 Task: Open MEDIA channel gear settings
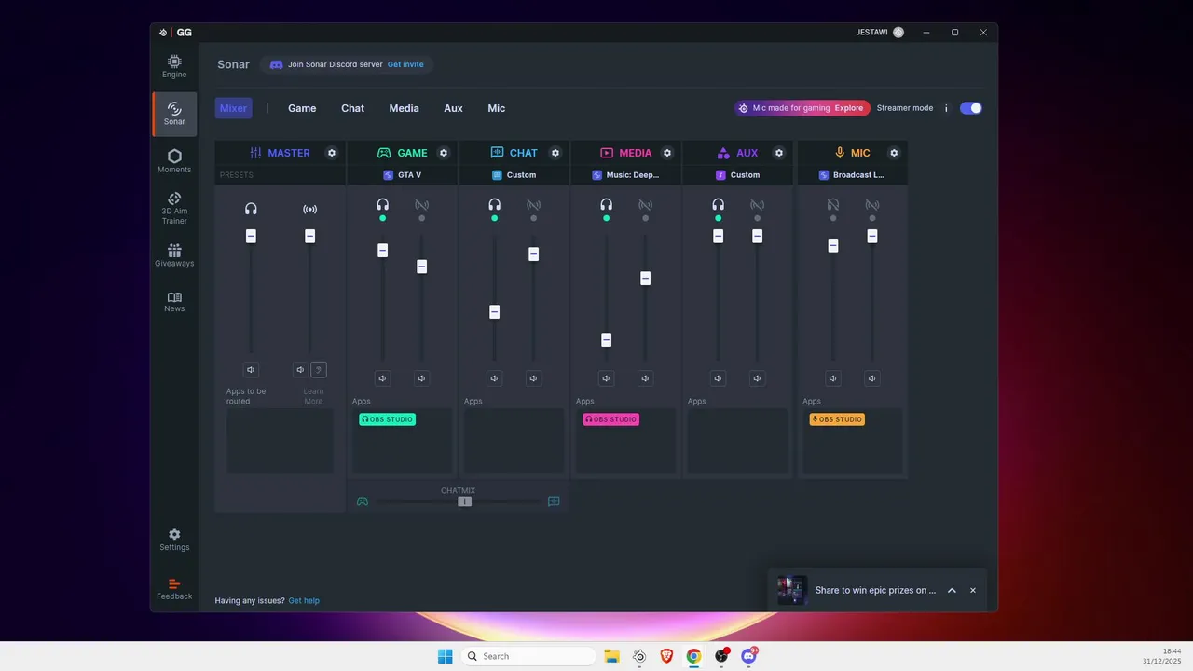point(667,153)
